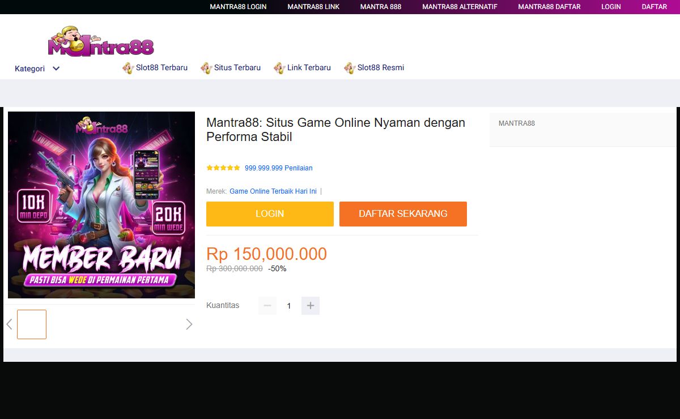This screenshot has width=680, height=419.
Task: Expand the Kategori dropdown
Action: click(x=37, y=69)
